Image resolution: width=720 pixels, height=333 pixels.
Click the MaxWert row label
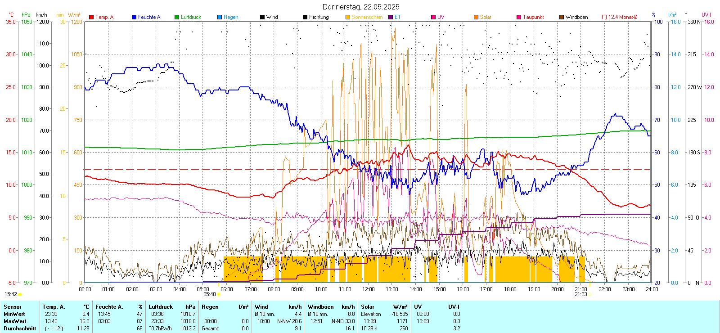(15, 321)
